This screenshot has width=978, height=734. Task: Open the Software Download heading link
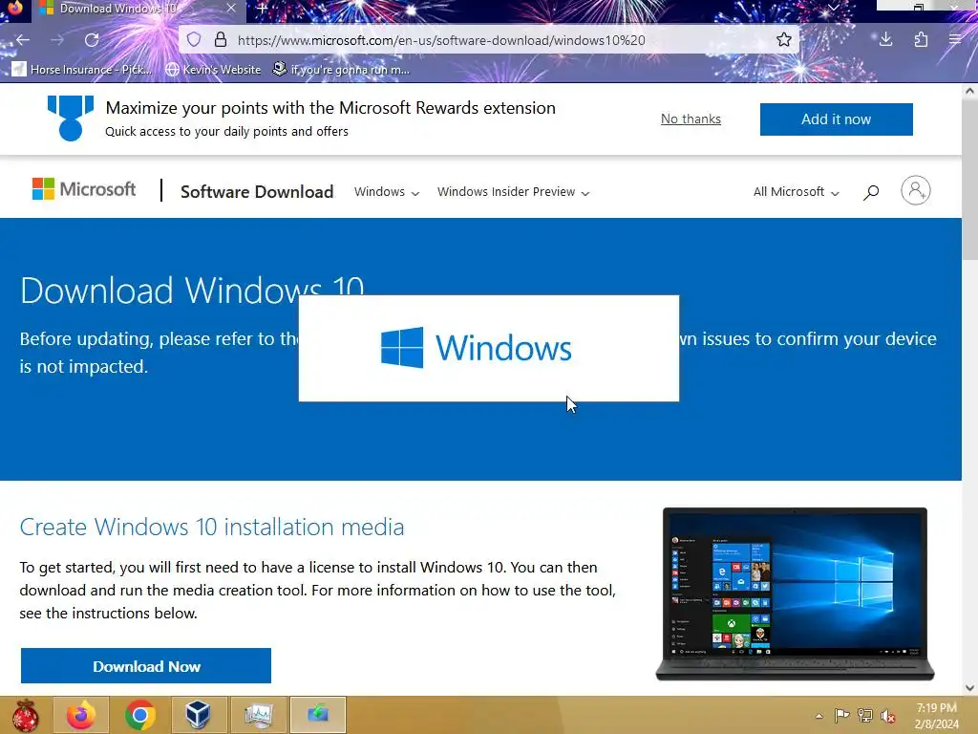tap(257, 191)
